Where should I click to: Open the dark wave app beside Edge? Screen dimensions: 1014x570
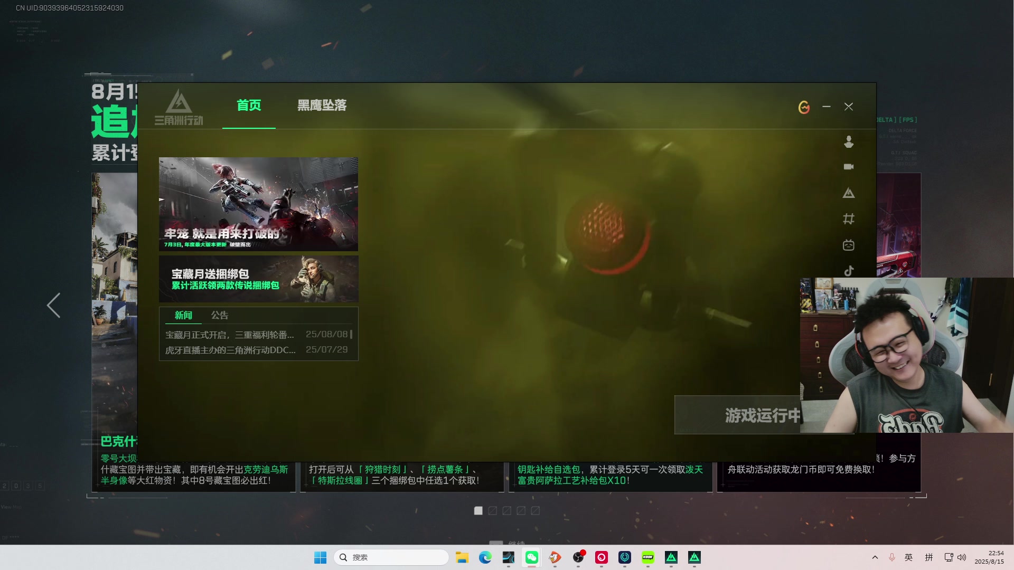pos(509,557)
